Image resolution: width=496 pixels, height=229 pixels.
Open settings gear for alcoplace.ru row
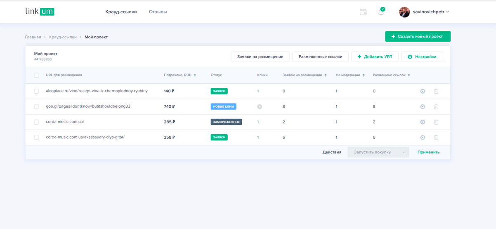[423, 91]
